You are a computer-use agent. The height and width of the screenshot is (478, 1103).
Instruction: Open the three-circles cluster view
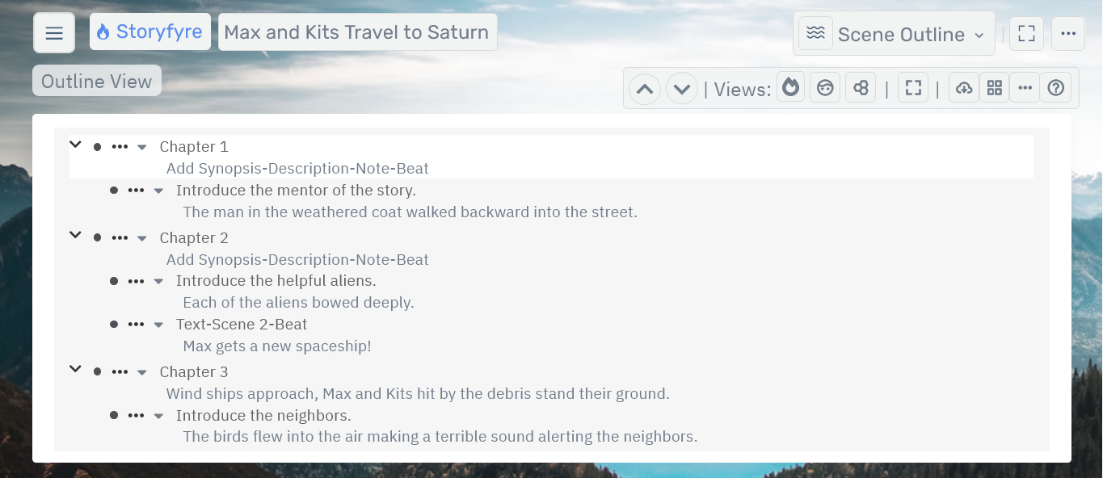(861, 88)
